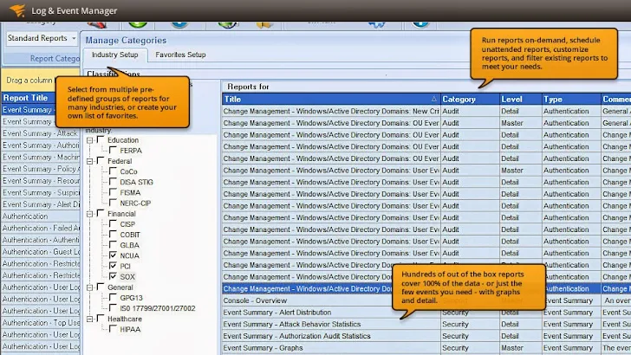This screenshot has height=355, width=631.
Task: Click the Report Category panel header
Action: [x=41, y=59]
